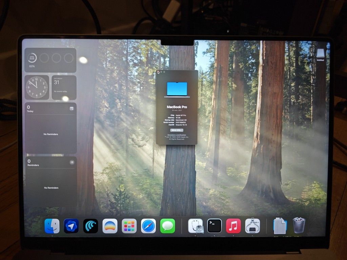The height and width of the screenshot is (260, 347).
Task: Launch Safari from the dock
Action: click(148, 226)
